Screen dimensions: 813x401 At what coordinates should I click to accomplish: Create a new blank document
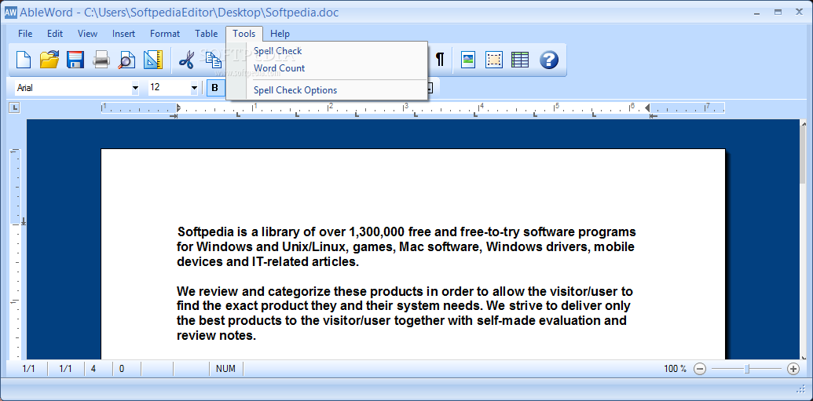[24, 60]
